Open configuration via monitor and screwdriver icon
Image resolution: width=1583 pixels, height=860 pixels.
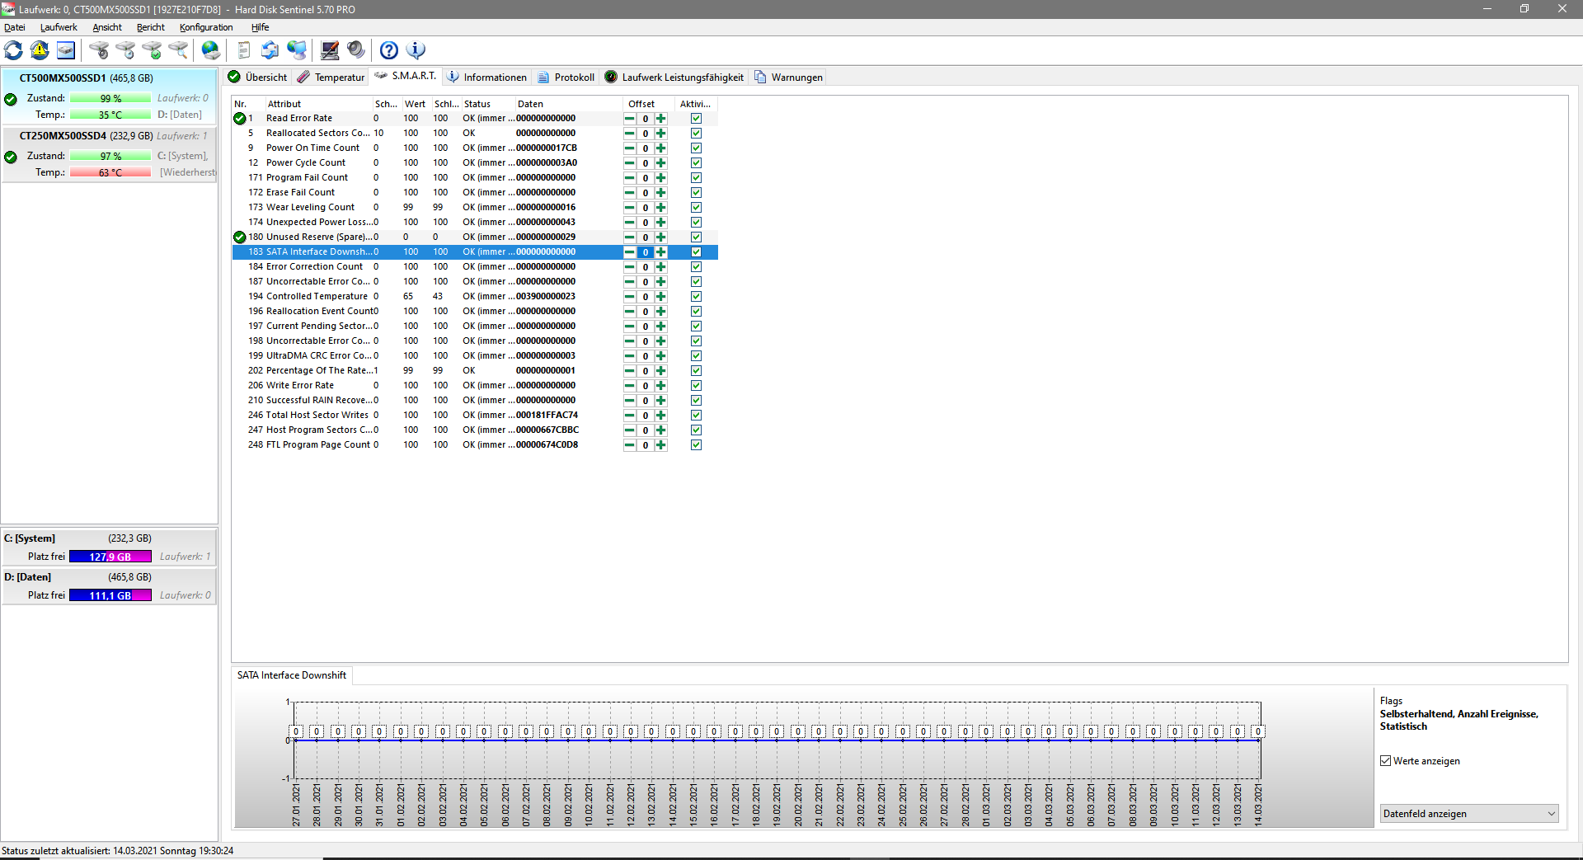coord(330,50)
